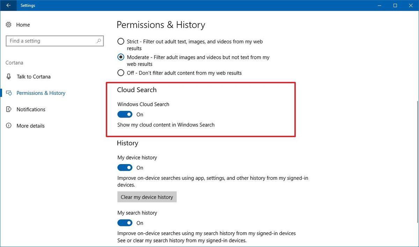Click the Notifications bell icon in sidebar
Viewport: 419px width, 247px height.
9,109
